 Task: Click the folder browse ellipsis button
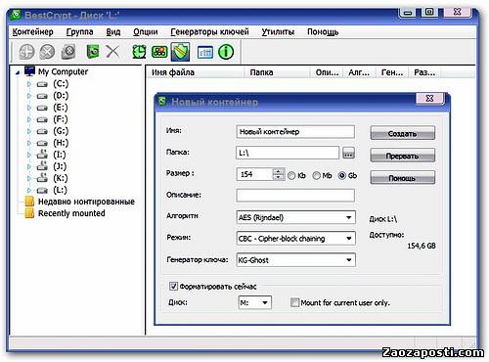pyautogui.click(x=348, y=153)
